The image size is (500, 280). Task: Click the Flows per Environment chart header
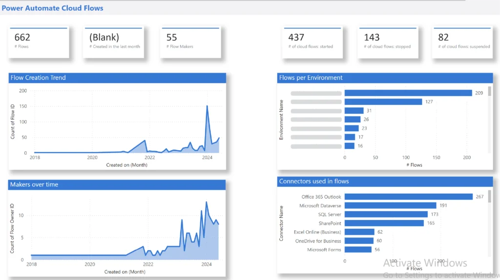[x=385, y=78]
